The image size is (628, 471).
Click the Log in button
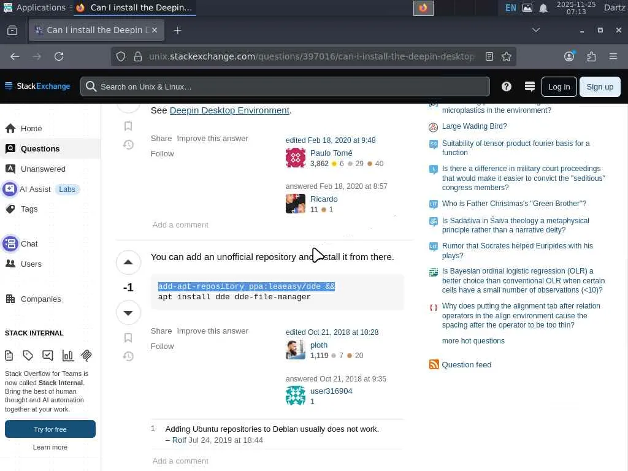[x=559, y=87]
